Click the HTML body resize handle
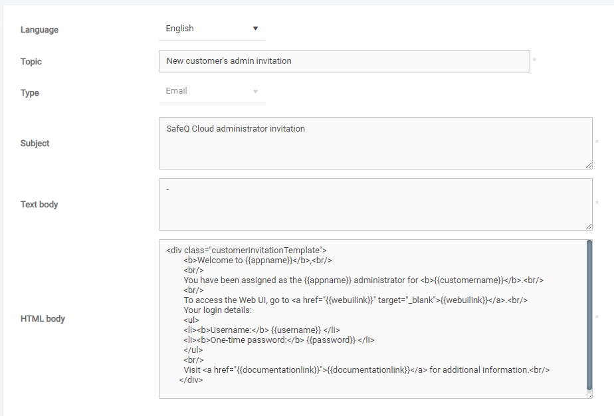614x416 pixels. tap(589, 395)
